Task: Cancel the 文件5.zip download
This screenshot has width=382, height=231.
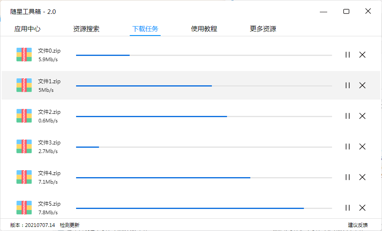Action: click(362, 208)
